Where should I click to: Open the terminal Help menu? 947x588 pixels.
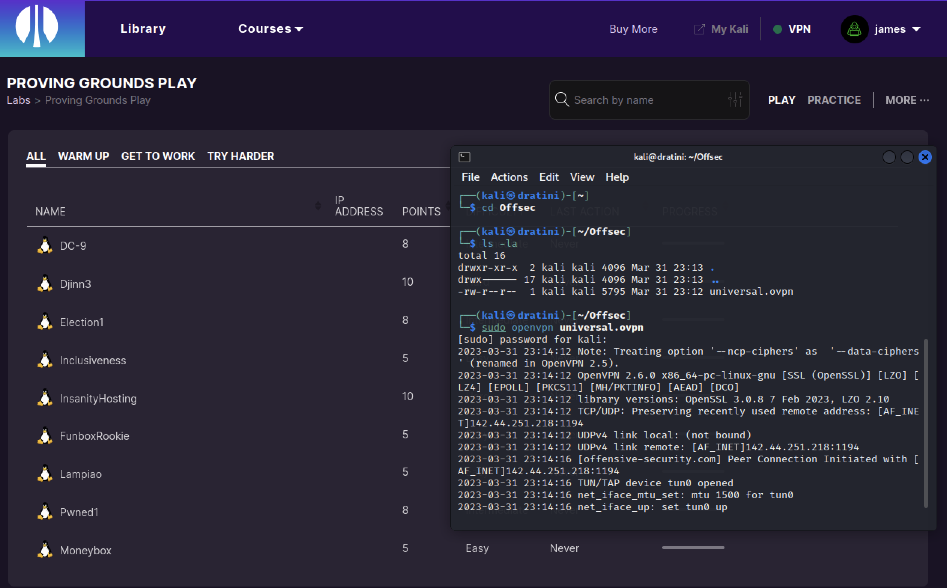coord(617,177)
